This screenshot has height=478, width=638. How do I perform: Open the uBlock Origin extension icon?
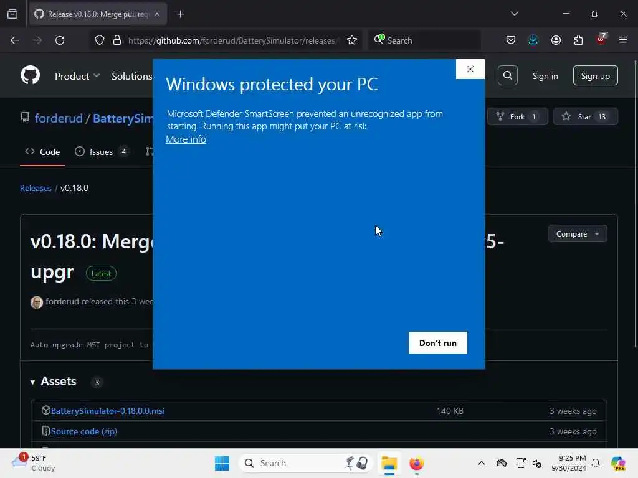pyautogui.click(x=601, y=39)
